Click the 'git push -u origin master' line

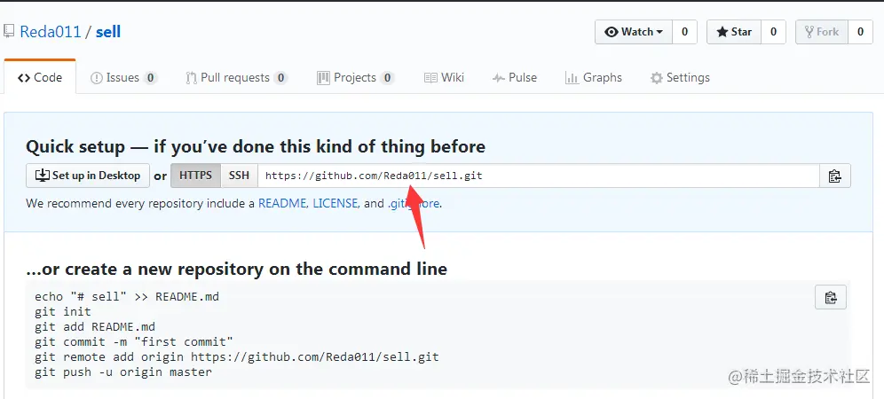pyautogui.click(x=122, y=372)
